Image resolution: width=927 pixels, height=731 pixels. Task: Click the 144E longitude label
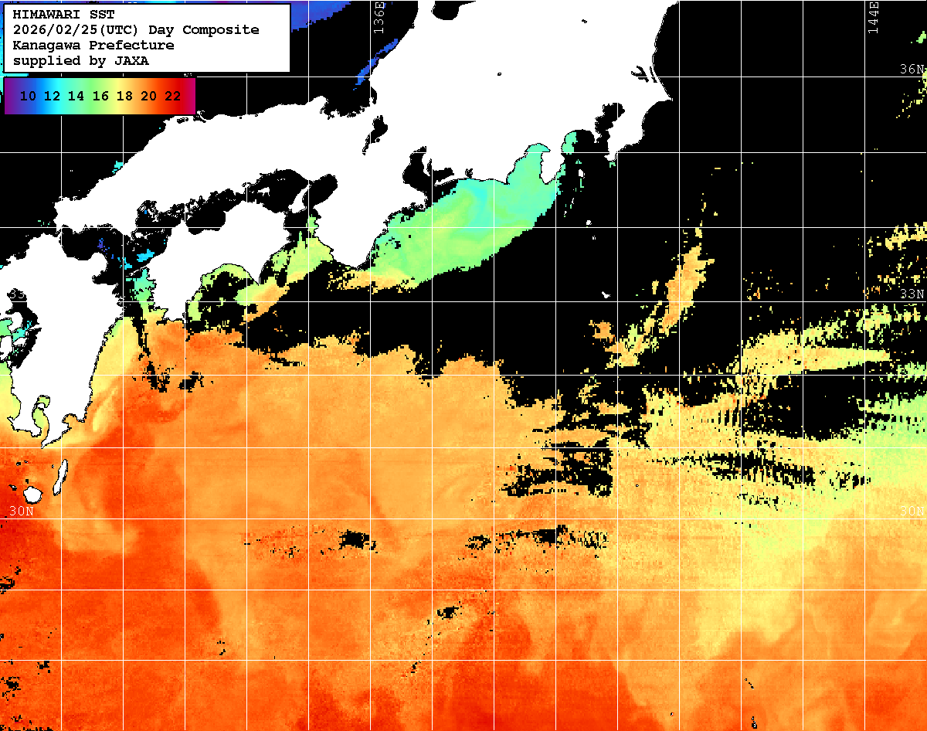874,17
